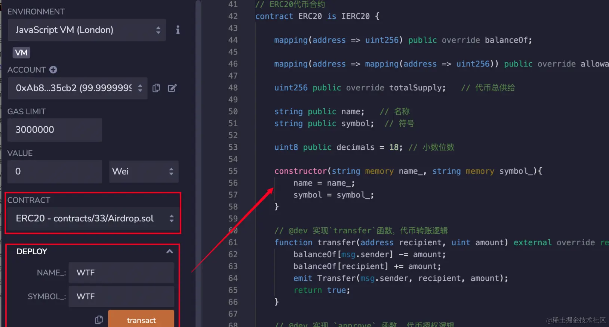Click the ACCOUNT label

point(27,70)
